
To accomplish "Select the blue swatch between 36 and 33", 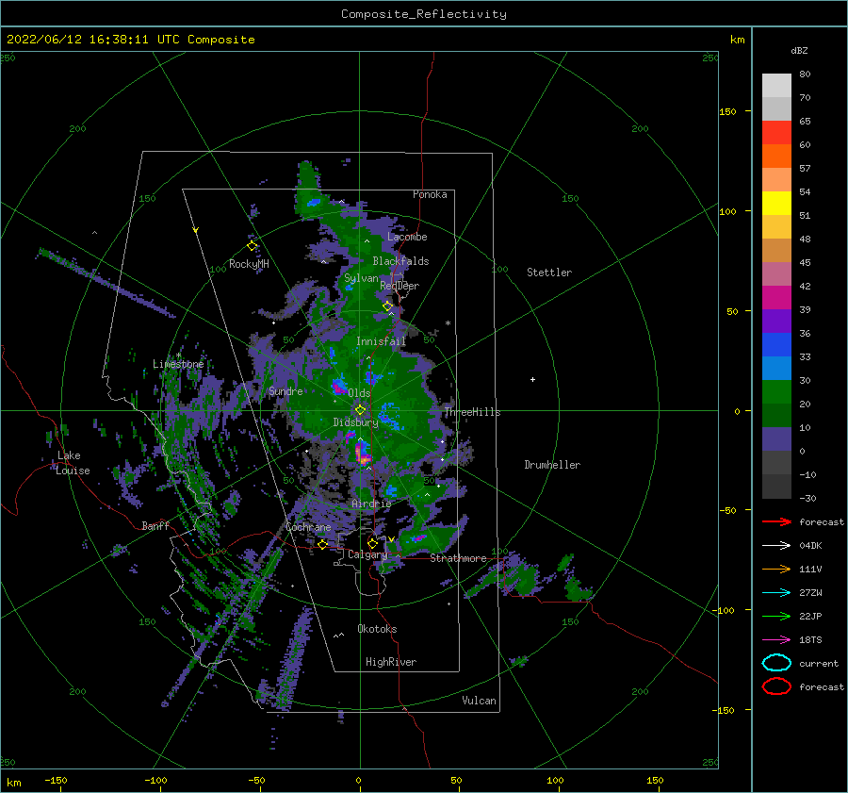I will (x=776, y=345).
